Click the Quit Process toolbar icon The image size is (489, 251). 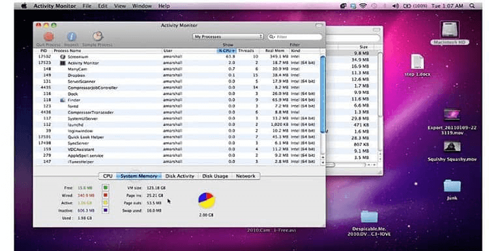pyautogui.click(x=48, y=37)
